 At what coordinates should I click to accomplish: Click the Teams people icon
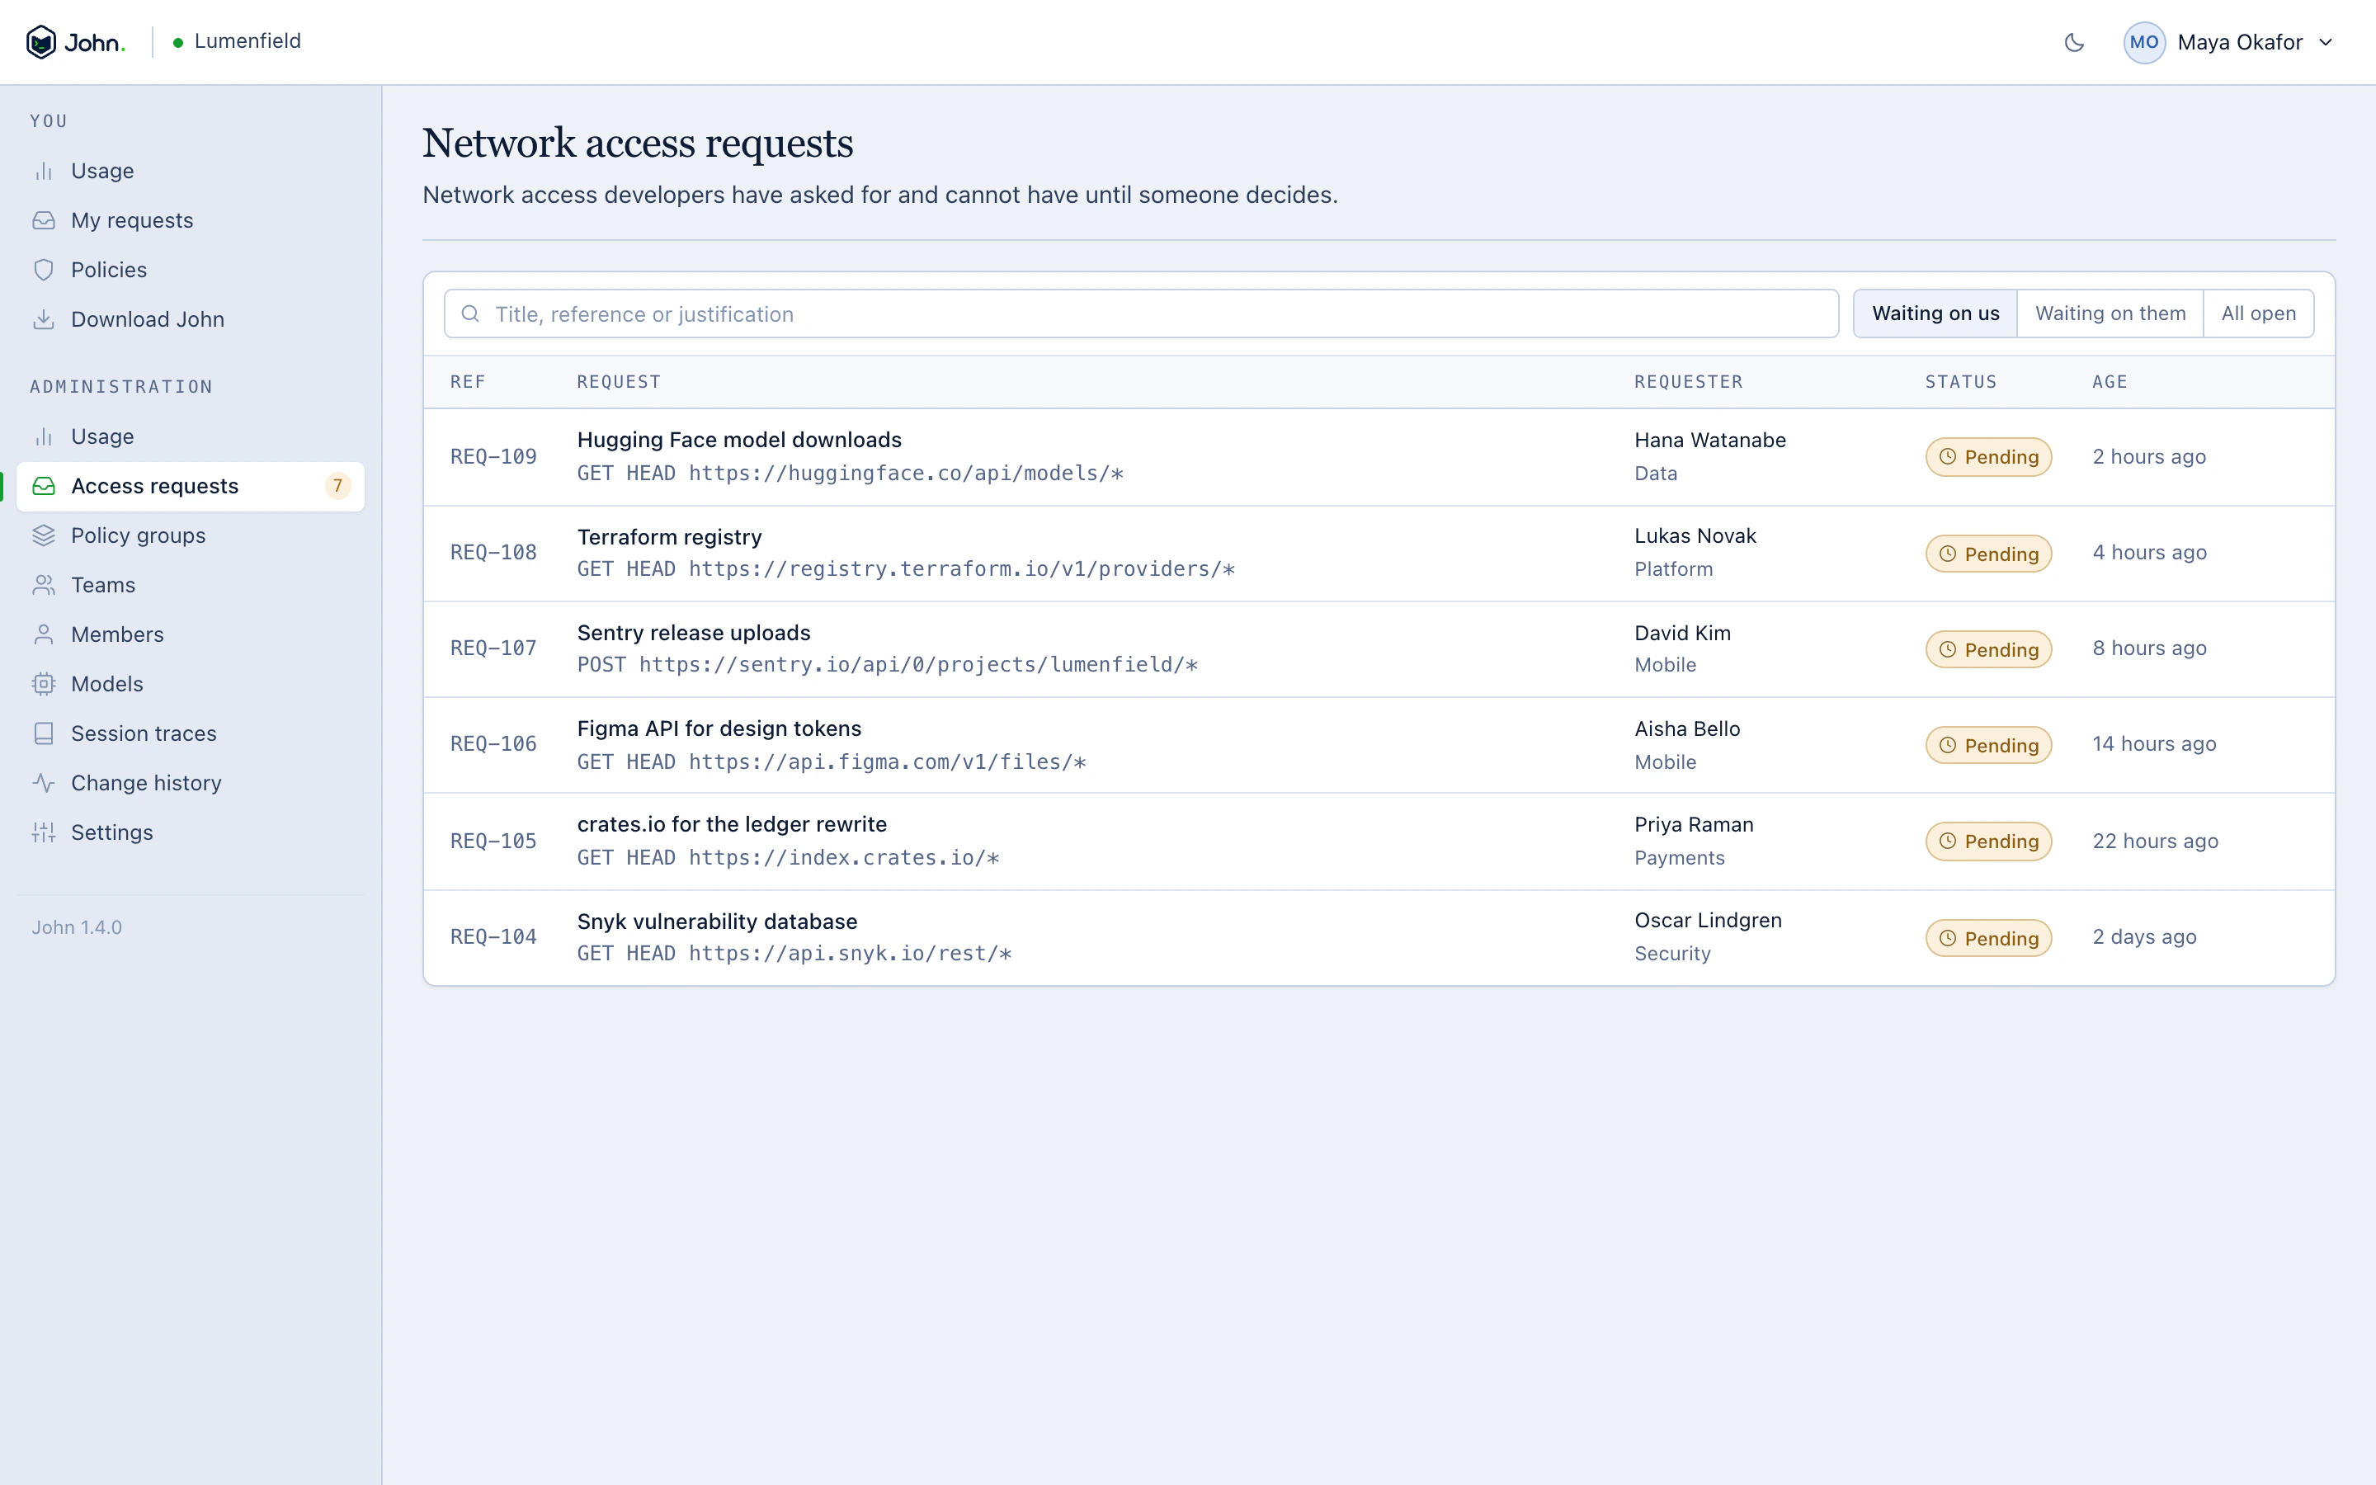coord(43,586)
